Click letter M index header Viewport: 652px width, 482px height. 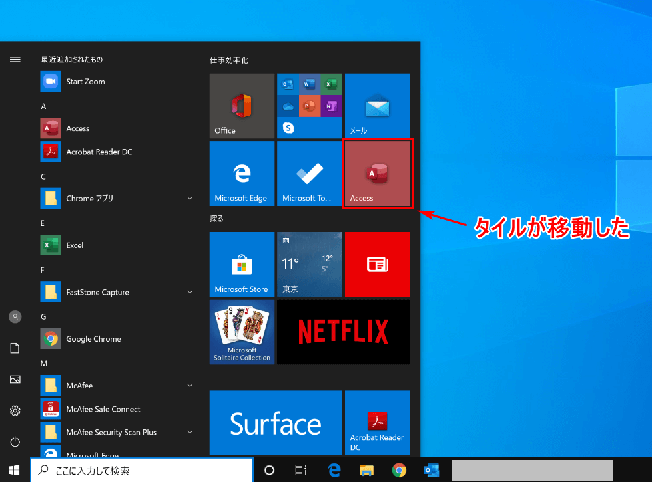(44, 364)
